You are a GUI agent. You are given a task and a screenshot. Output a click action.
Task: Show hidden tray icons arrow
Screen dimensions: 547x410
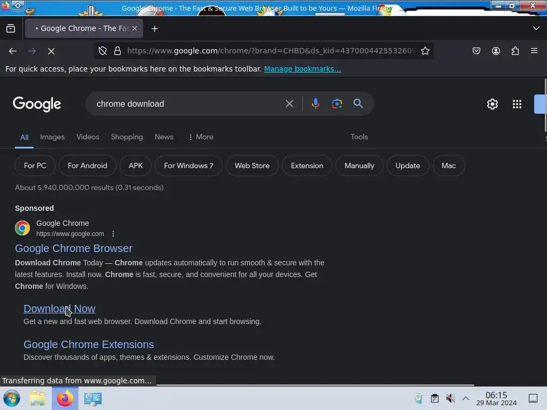pos(466,398)
